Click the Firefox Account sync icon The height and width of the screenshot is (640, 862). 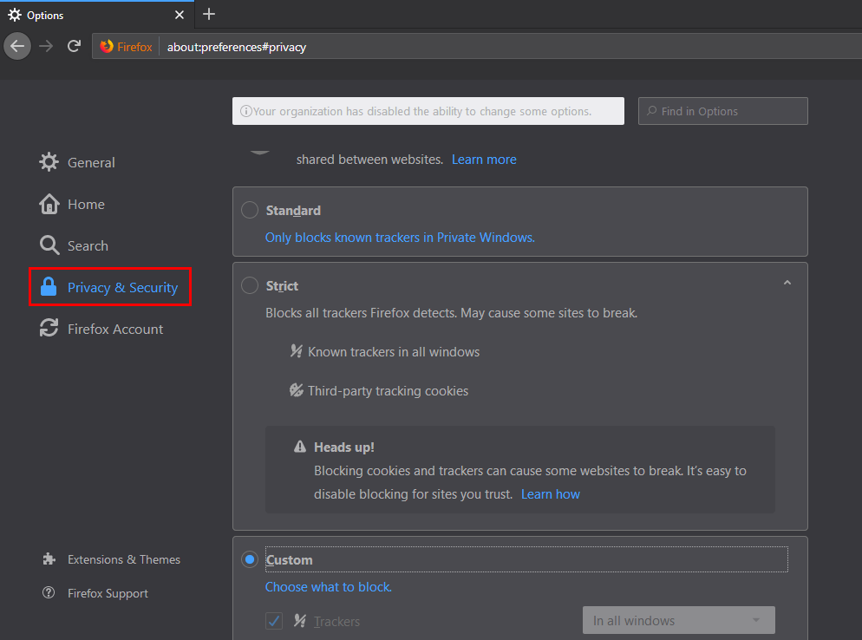49,329
